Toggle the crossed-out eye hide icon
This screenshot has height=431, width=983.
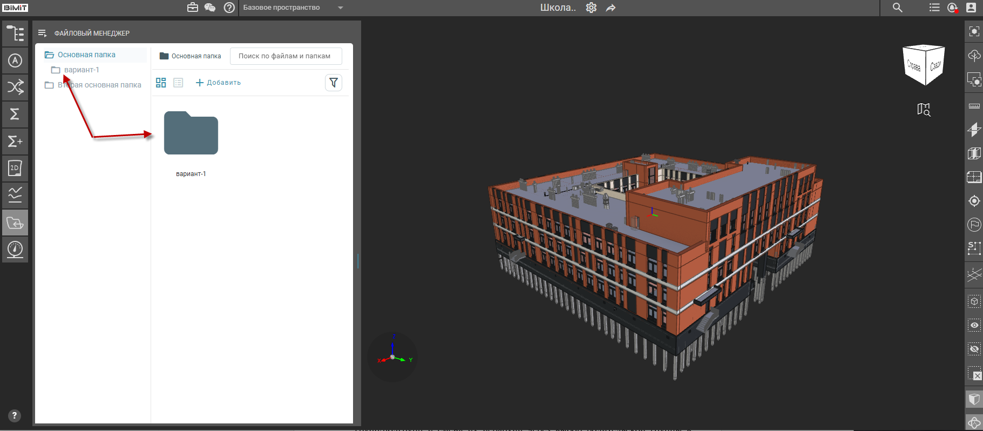[974, 349]
